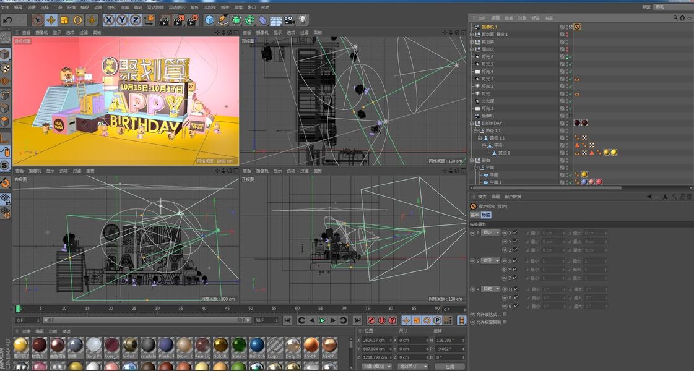
Task: Select the Move tool in the top toolbar
Action: coord(51,20)
